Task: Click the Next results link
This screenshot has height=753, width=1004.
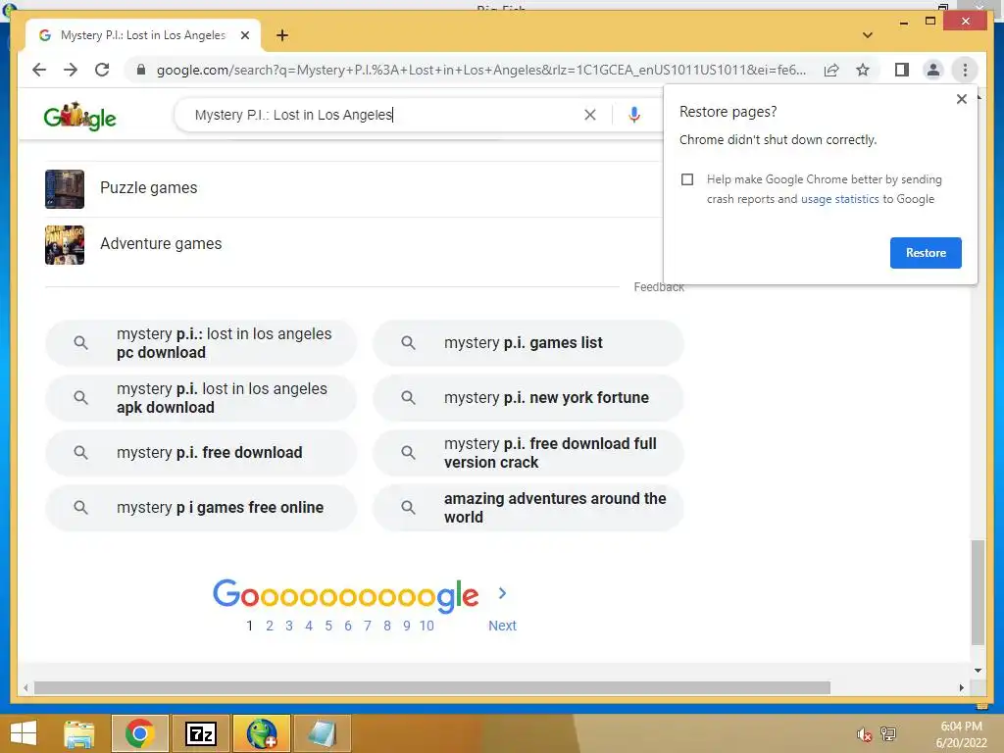Action: [x=502, y=626]
